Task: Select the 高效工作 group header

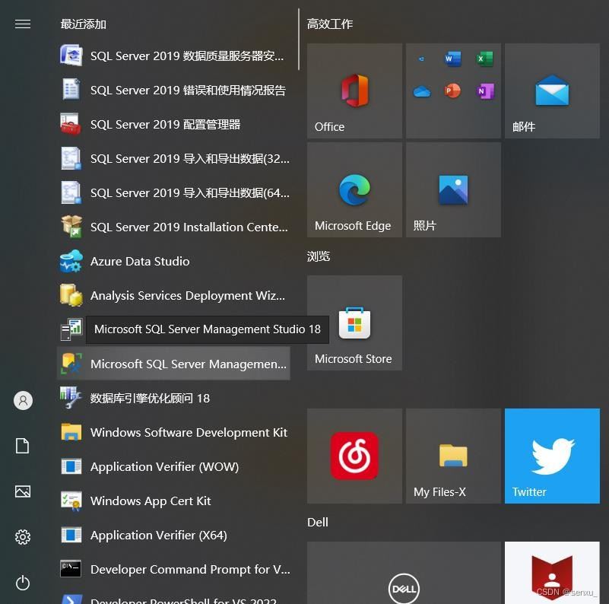Action: point(330,24)
